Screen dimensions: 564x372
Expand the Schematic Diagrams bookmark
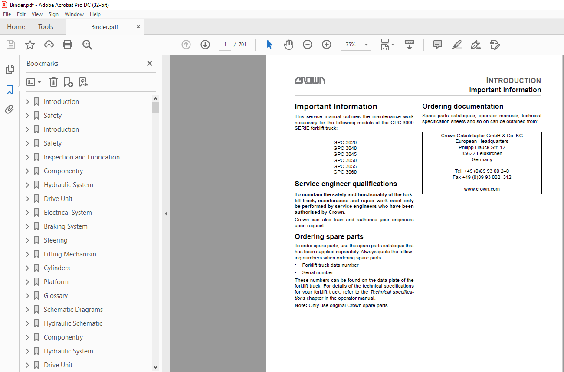[x=27, y=310]
